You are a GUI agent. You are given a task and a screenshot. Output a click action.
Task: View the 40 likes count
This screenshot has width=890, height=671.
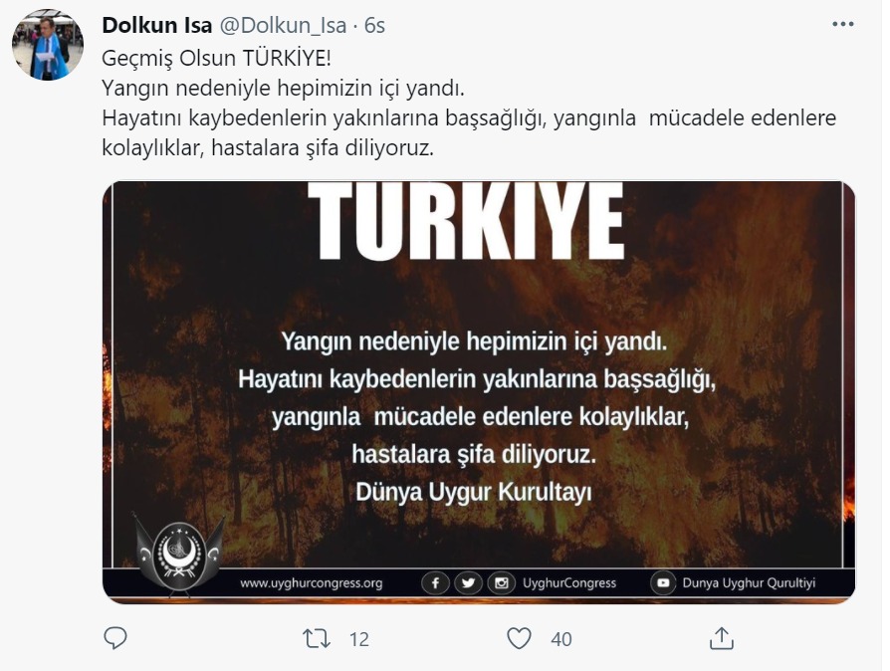pyautogui.click(x=560, y=640)
